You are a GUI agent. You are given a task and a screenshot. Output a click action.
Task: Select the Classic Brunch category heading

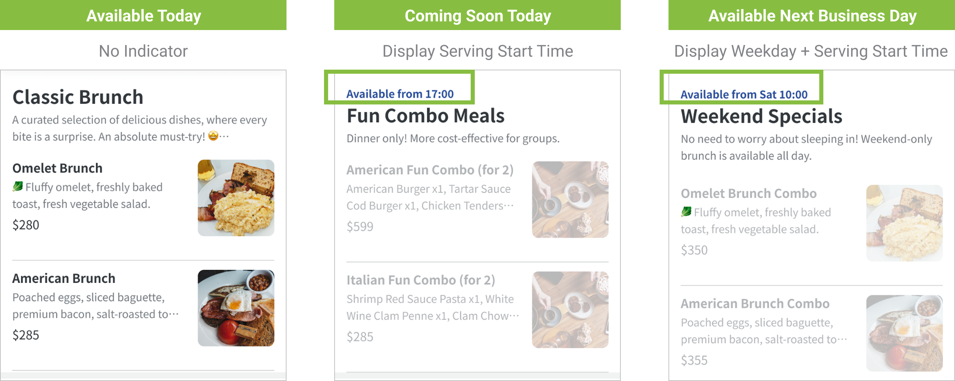tap(78, 97)
